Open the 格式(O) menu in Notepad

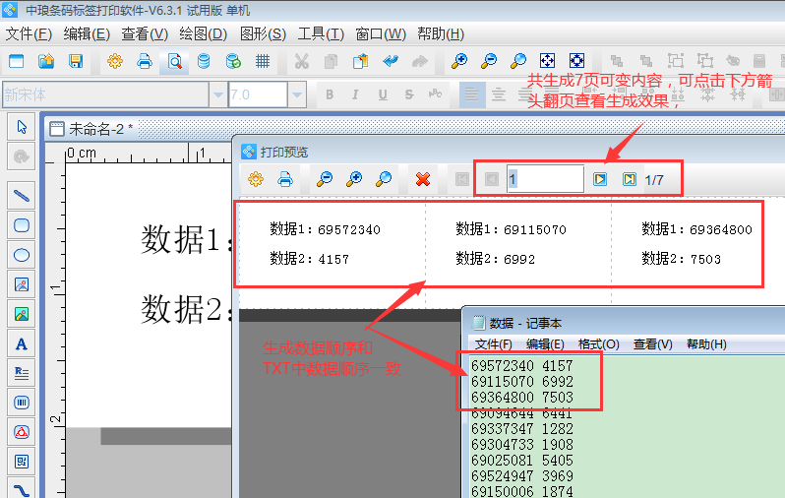coord(598,343)
